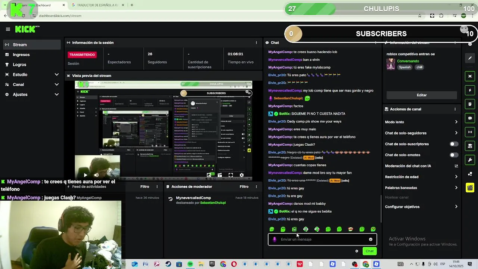Open Filtro dropdown in Acciones de moderador
The width and height of the screenshot is (478, 269).
pos(244,186)
